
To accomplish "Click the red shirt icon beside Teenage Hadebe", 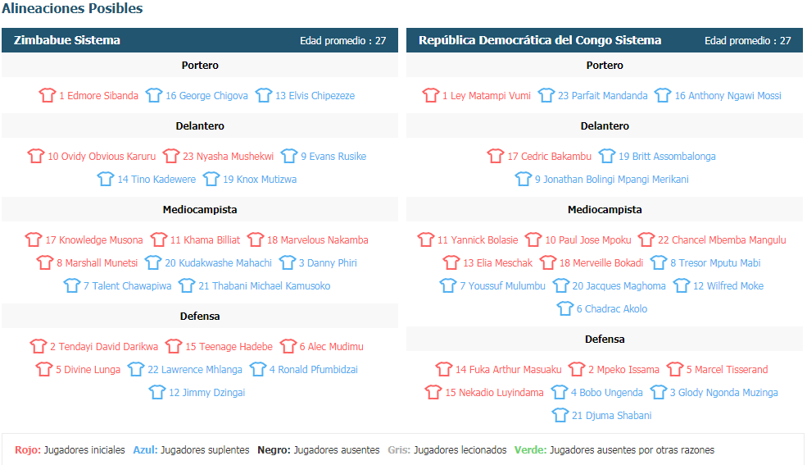I will click(174, 347).
